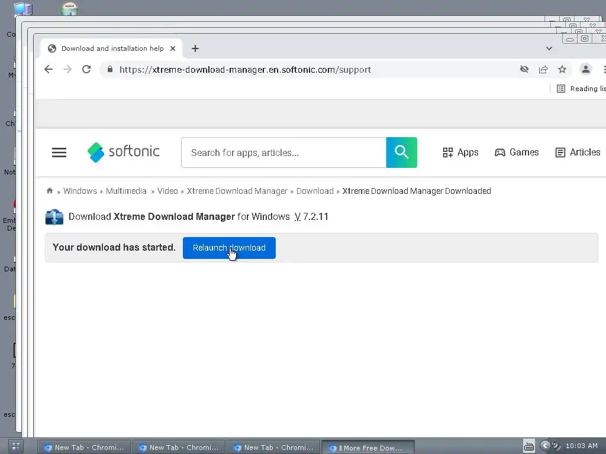
Task: Click the Xtreme Download Manager app icon
Action: (x=54, y=216)
